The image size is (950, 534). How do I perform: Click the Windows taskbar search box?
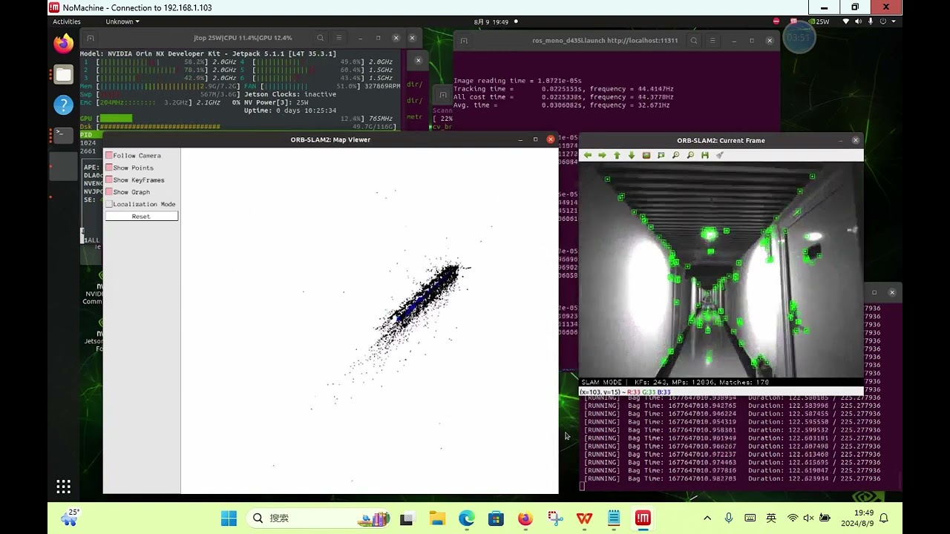tap(318, 518)
